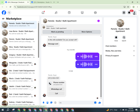Choose a GIF icon

[55, 103]
